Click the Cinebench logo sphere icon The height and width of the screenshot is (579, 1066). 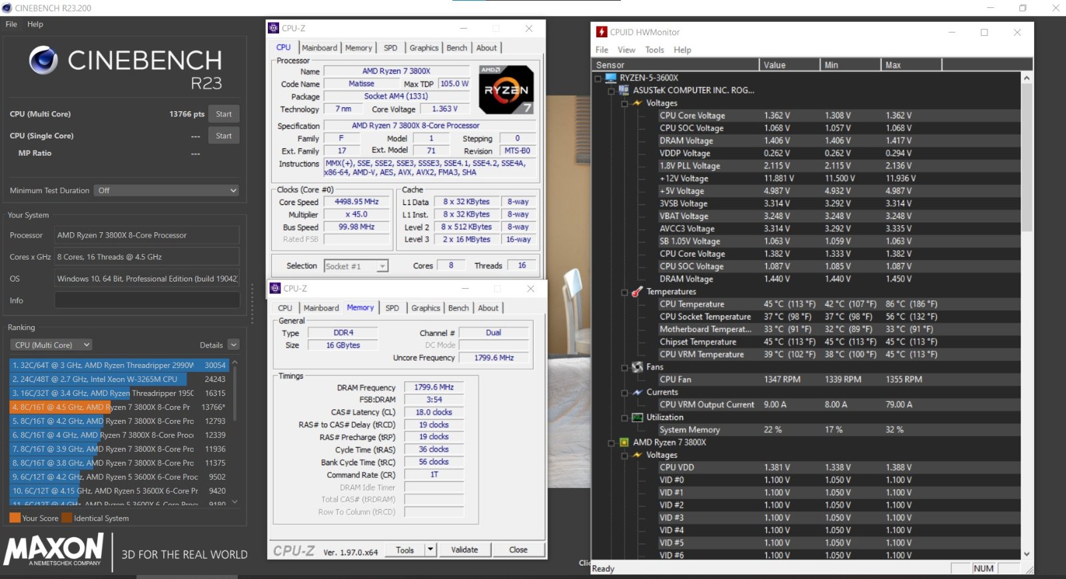43,61
